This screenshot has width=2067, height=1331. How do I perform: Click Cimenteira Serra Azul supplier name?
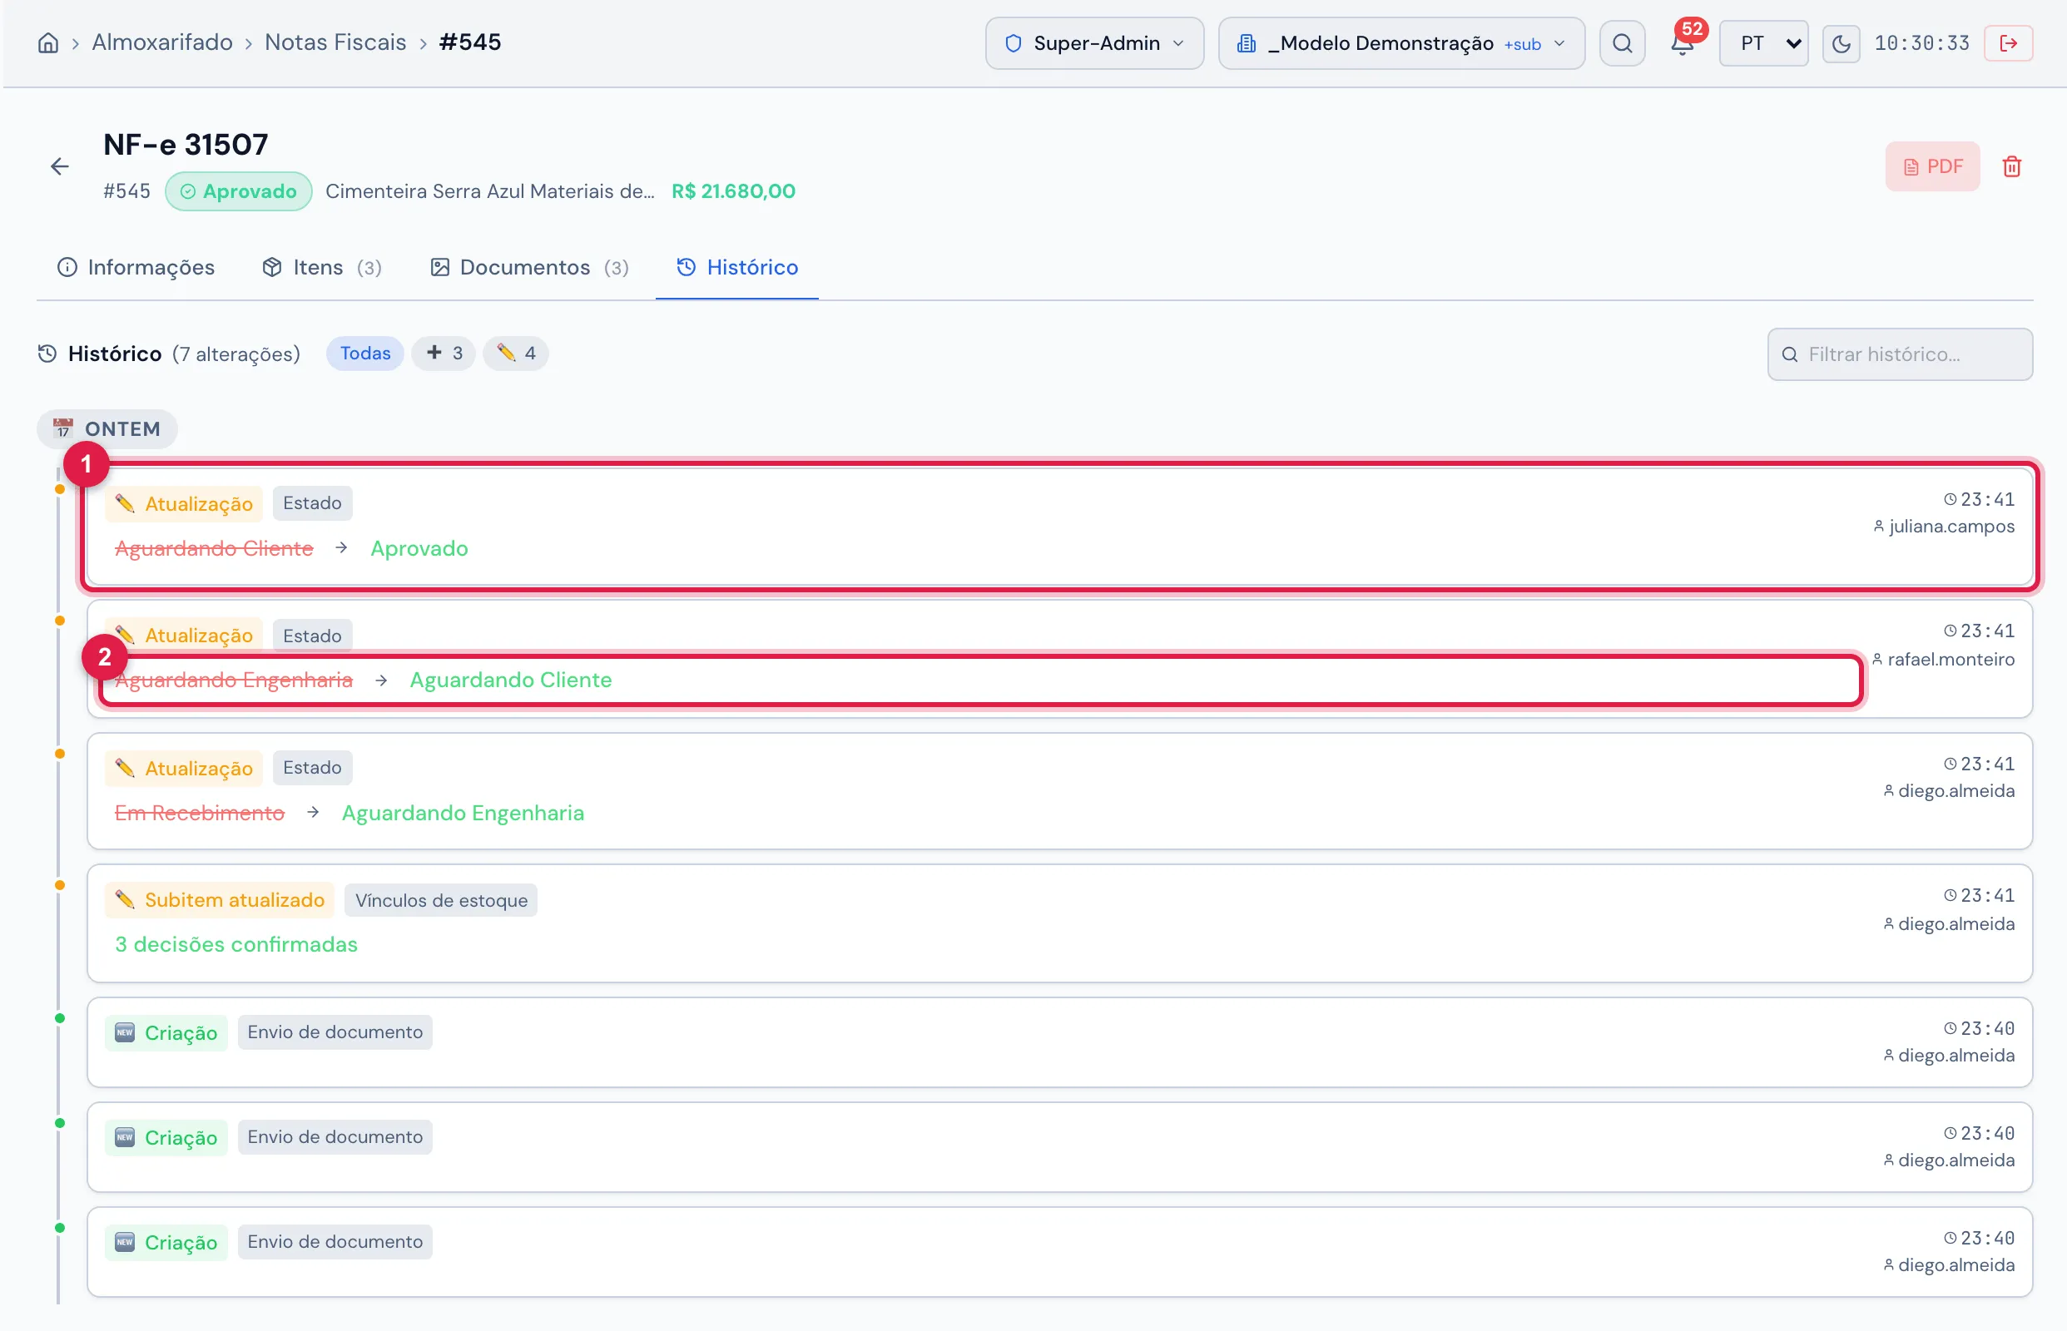490,191
